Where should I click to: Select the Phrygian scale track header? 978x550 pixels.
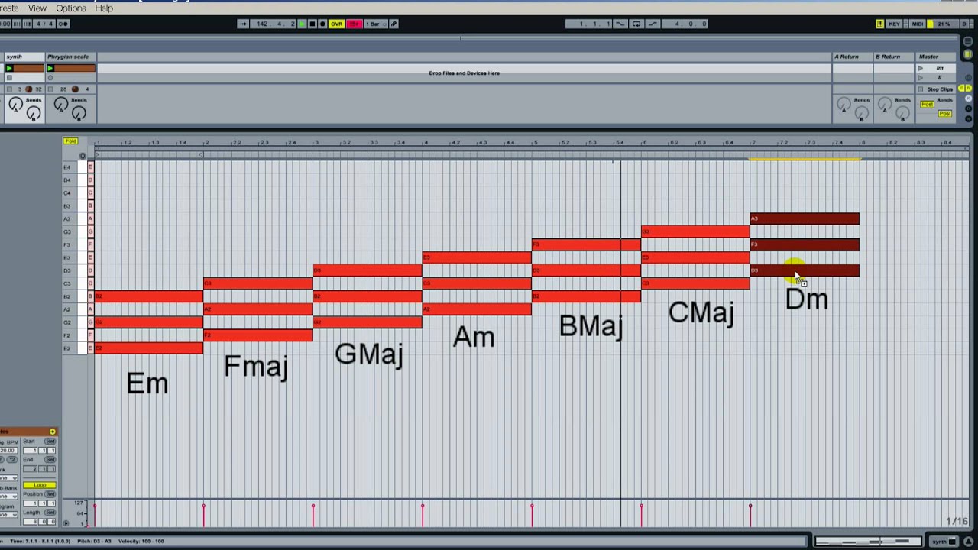[70, 57]
